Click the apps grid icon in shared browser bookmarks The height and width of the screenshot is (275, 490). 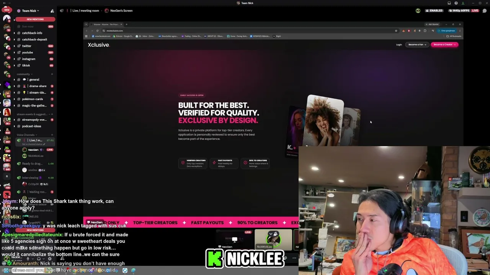pyautogui.click(x=86, y=36)
